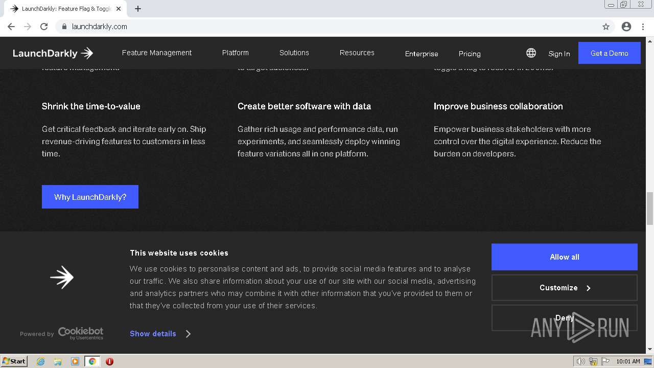Expand the Customize cookie options
The height and width of the screenshot is (368, 654).
pyautogui.click(x=564, y=288)
